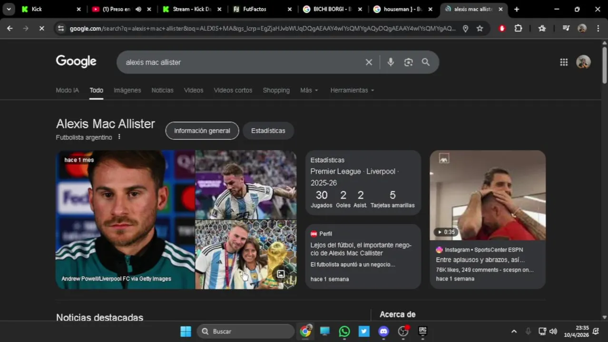Open the World Cup trophy photo

[246, 255]
